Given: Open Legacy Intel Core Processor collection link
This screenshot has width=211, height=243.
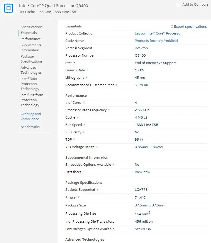Looking at the screenshot, I should tap(158, 33).
